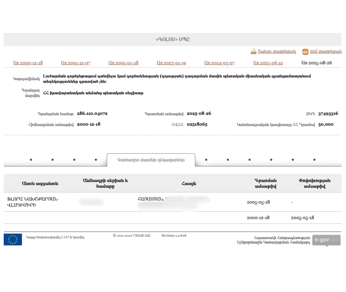Select the 2000-12-18 history date link
The height and width of the screenshot is (292, 346).
pos(28,63)
